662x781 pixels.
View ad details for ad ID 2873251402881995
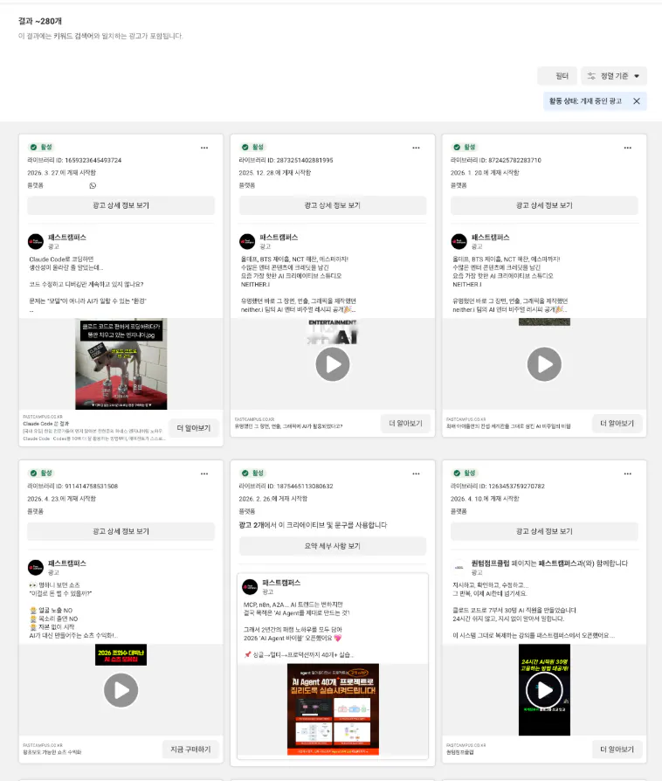(333, 205)
